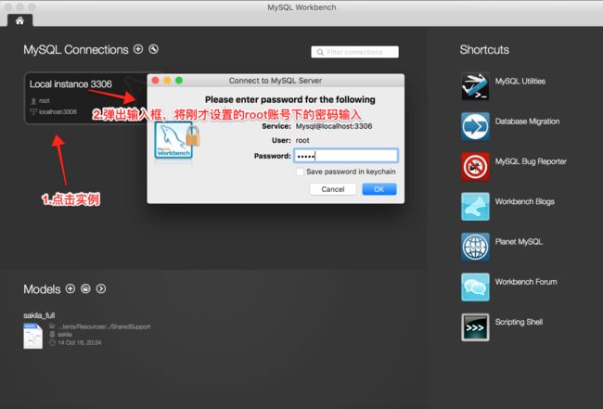Open the Local instance 3306 connection tile
603x409 pixels.
85,98
